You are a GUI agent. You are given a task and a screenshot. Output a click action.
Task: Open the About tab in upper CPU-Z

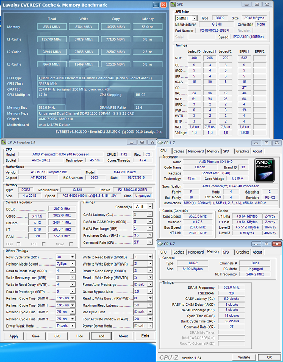[257, 151]
